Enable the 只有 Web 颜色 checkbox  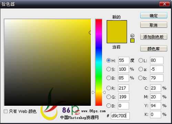pyautogui.click(x=6, y=111)
